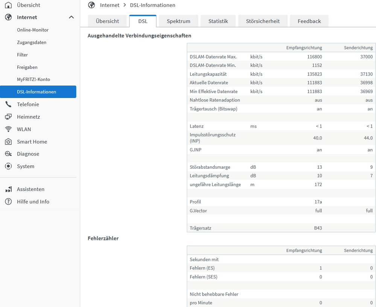Open the Übersicht sidebar label

click(29, 5)
